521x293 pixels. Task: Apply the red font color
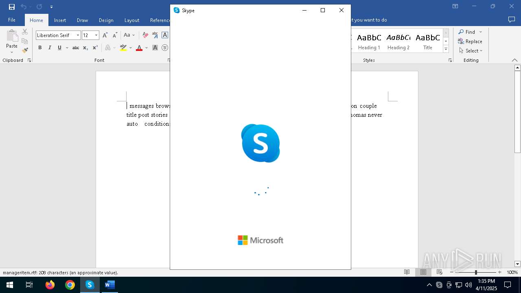point(139,48)
